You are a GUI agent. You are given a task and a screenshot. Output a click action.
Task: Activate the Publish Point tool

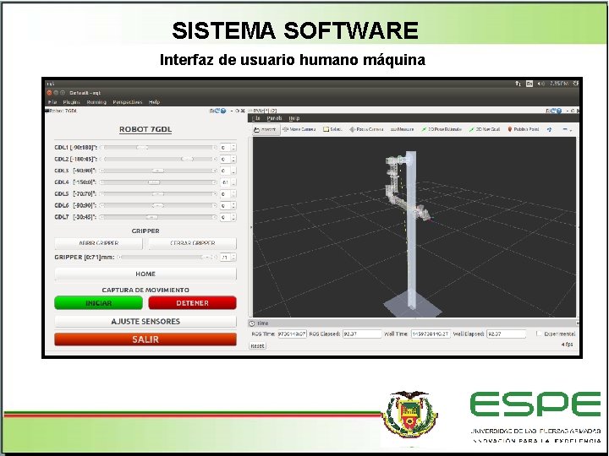click(x=524, y=129)
